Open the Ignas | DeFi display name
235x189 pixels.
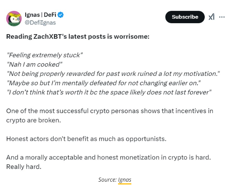coord(40,15)
